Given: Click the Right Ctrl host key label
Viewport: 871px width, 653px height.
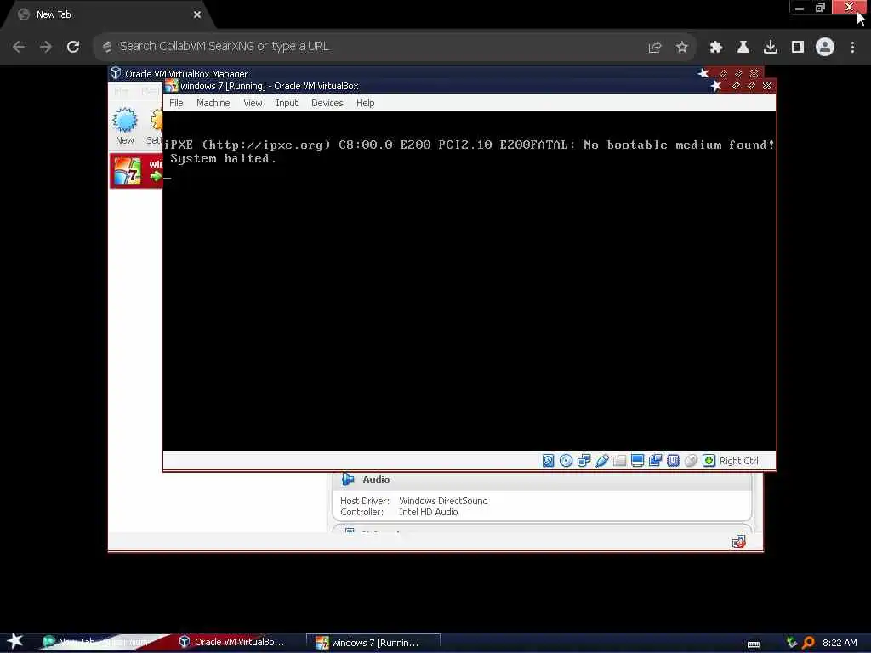Looking at the screenshot, I should pos(739,461).
